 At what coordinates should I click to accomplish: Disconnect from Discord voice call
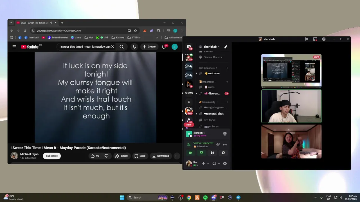(x=225, y=144)
